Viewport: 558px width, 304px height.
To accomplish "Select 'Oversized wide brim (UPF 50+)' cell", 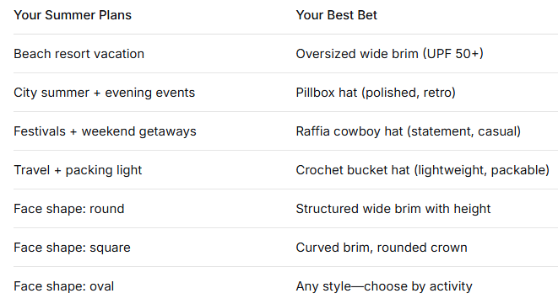I will pyautogui.click(x=389, y=54).
